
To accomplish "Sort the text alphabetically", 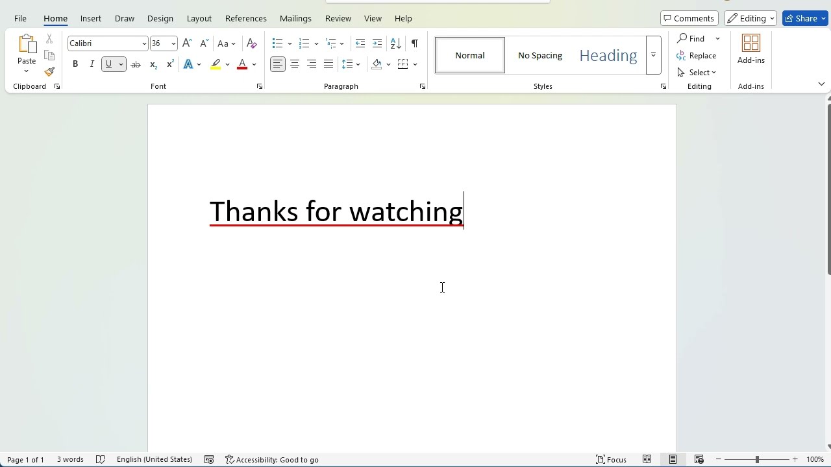I will coord(396,43).
